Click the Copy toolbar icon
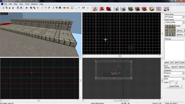 pyautogui.click(x=57, y=8)
